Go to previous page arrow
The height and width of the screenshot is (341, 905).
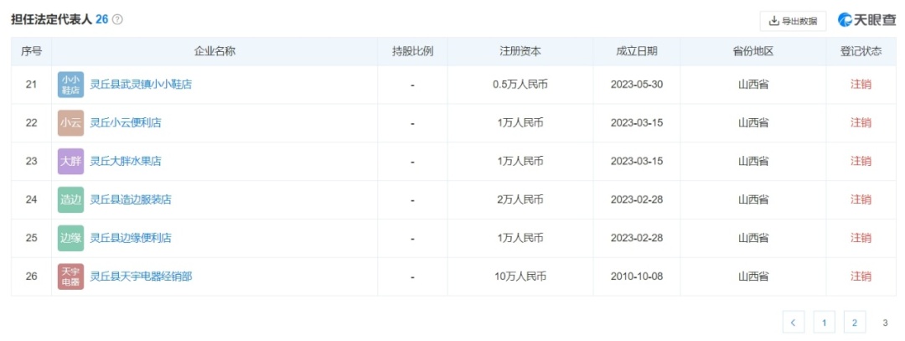[x=793, y=322]
